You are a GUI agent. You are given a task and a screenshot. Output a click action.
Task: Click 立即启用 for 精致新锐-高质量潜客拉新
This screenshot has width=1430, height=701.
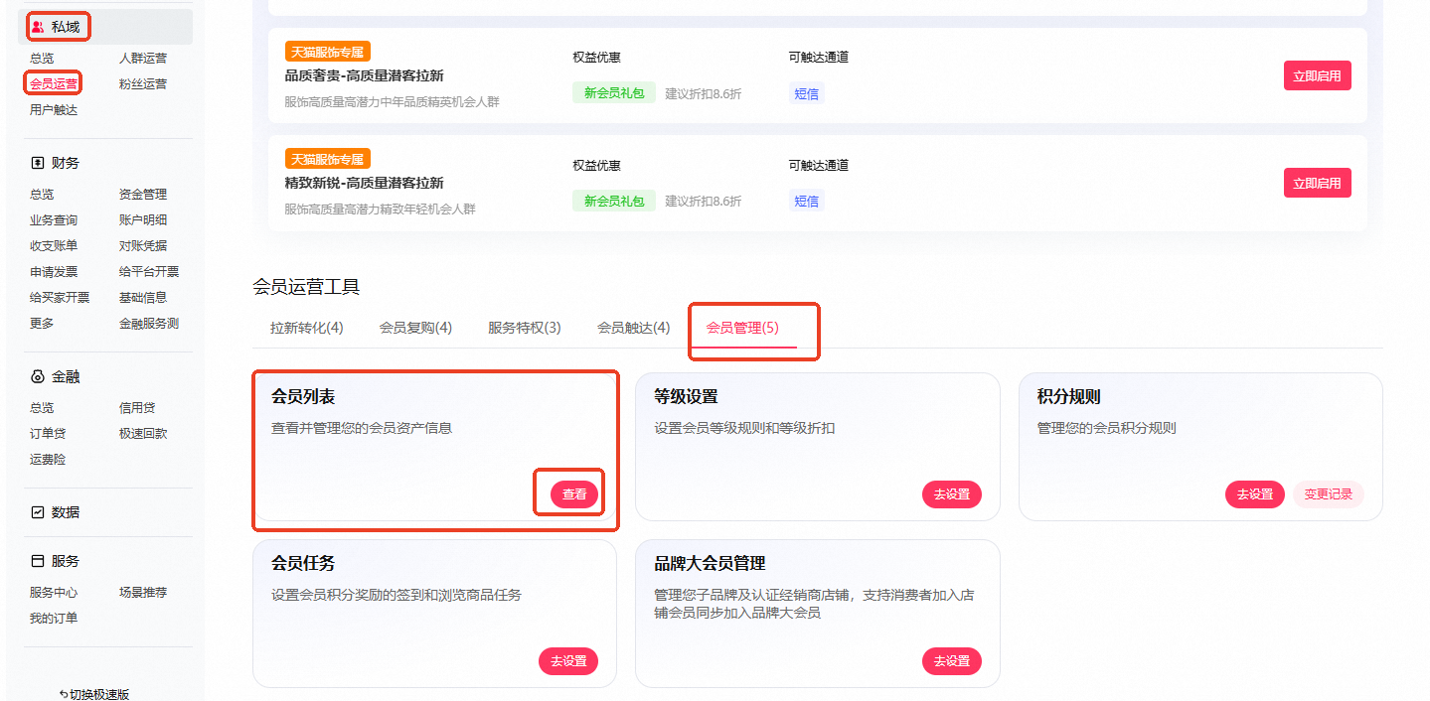point(1317,183)
